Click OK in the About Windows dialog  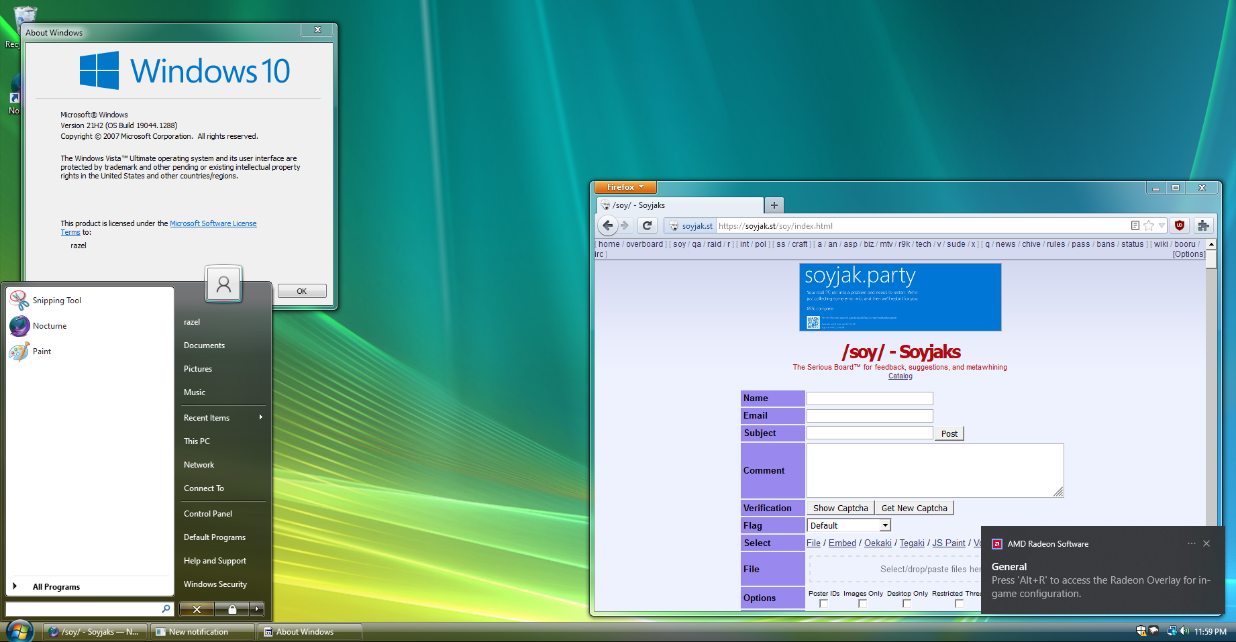tap(302, 291)
